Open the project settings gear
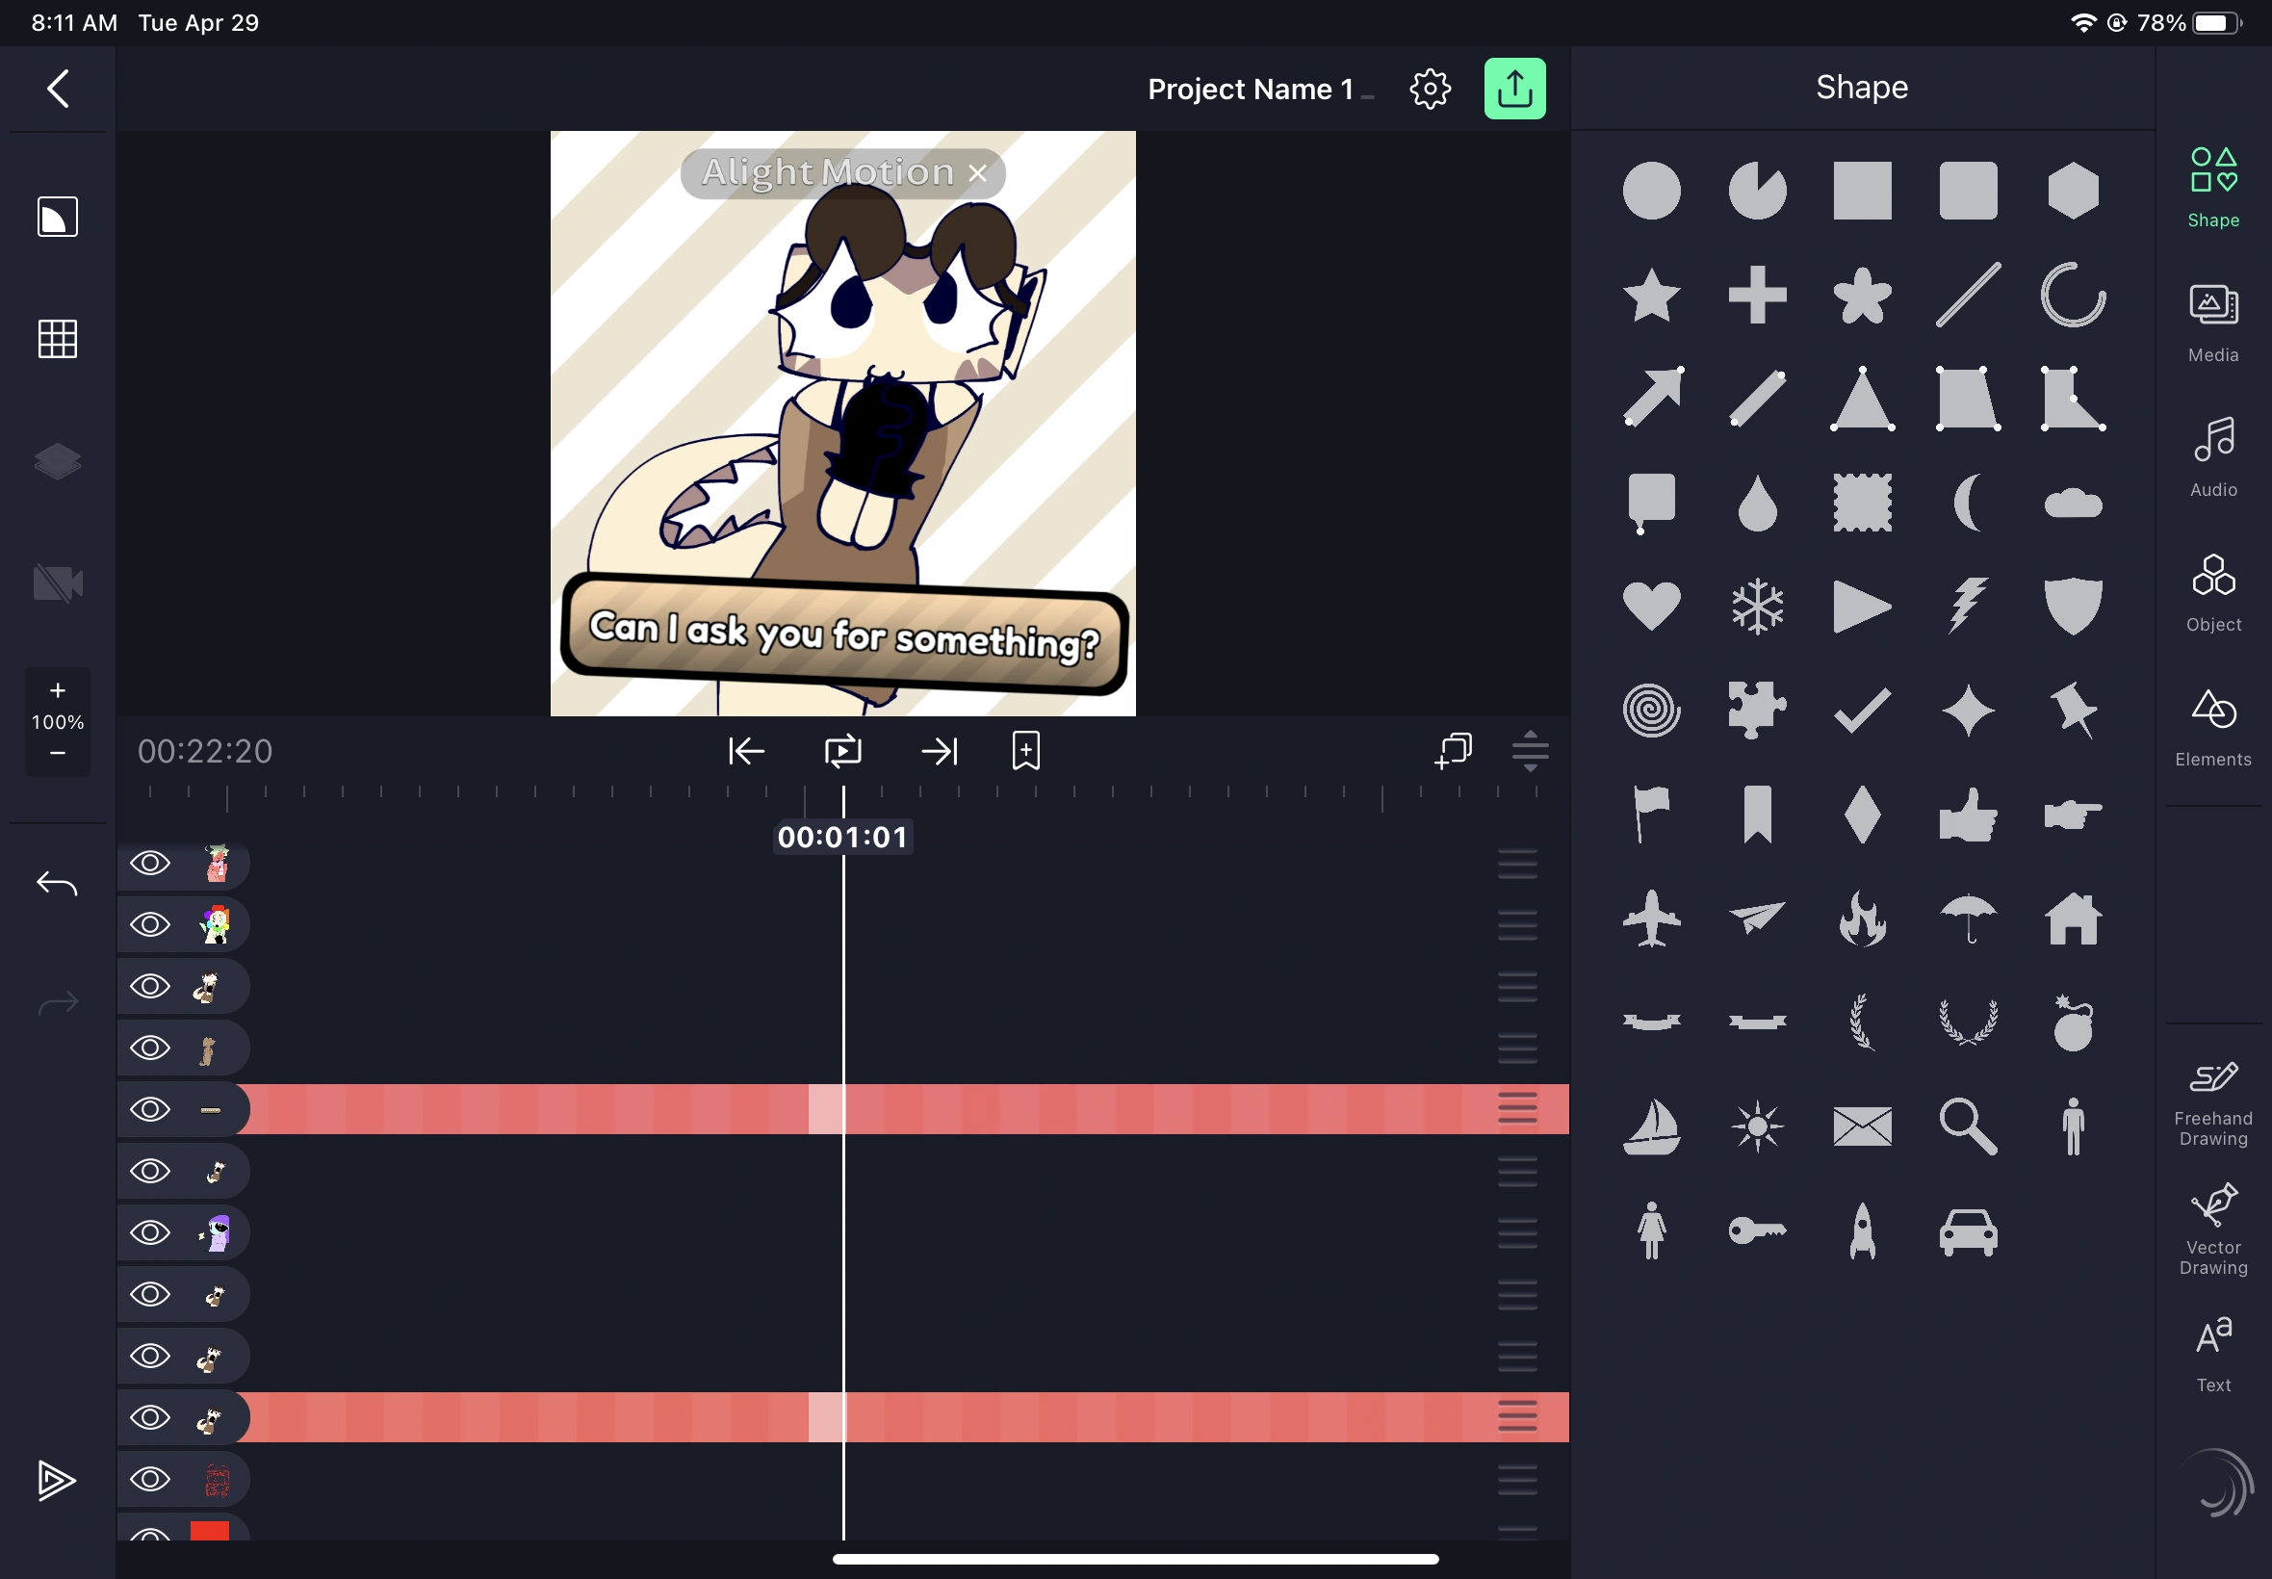 (1430, 89)
